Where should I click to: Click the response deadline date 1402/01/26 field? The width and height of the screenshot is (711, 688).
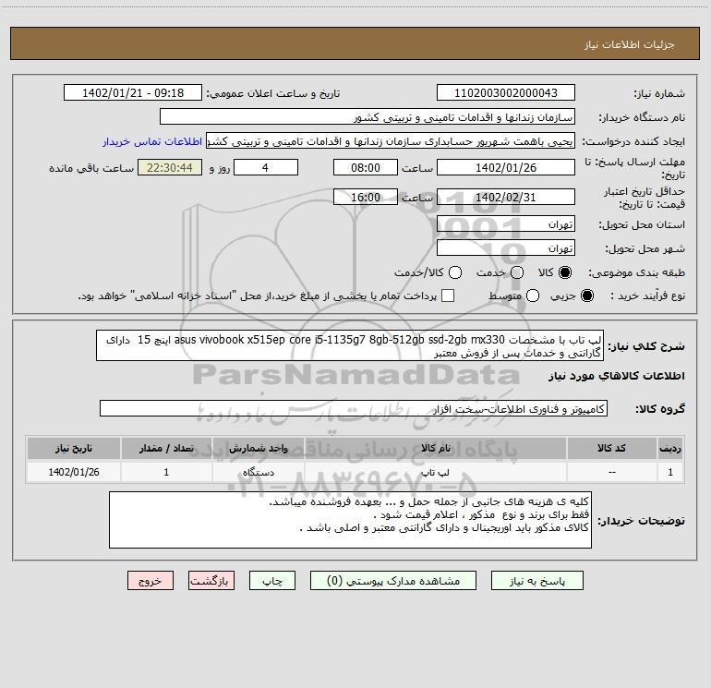pos(506,168)
